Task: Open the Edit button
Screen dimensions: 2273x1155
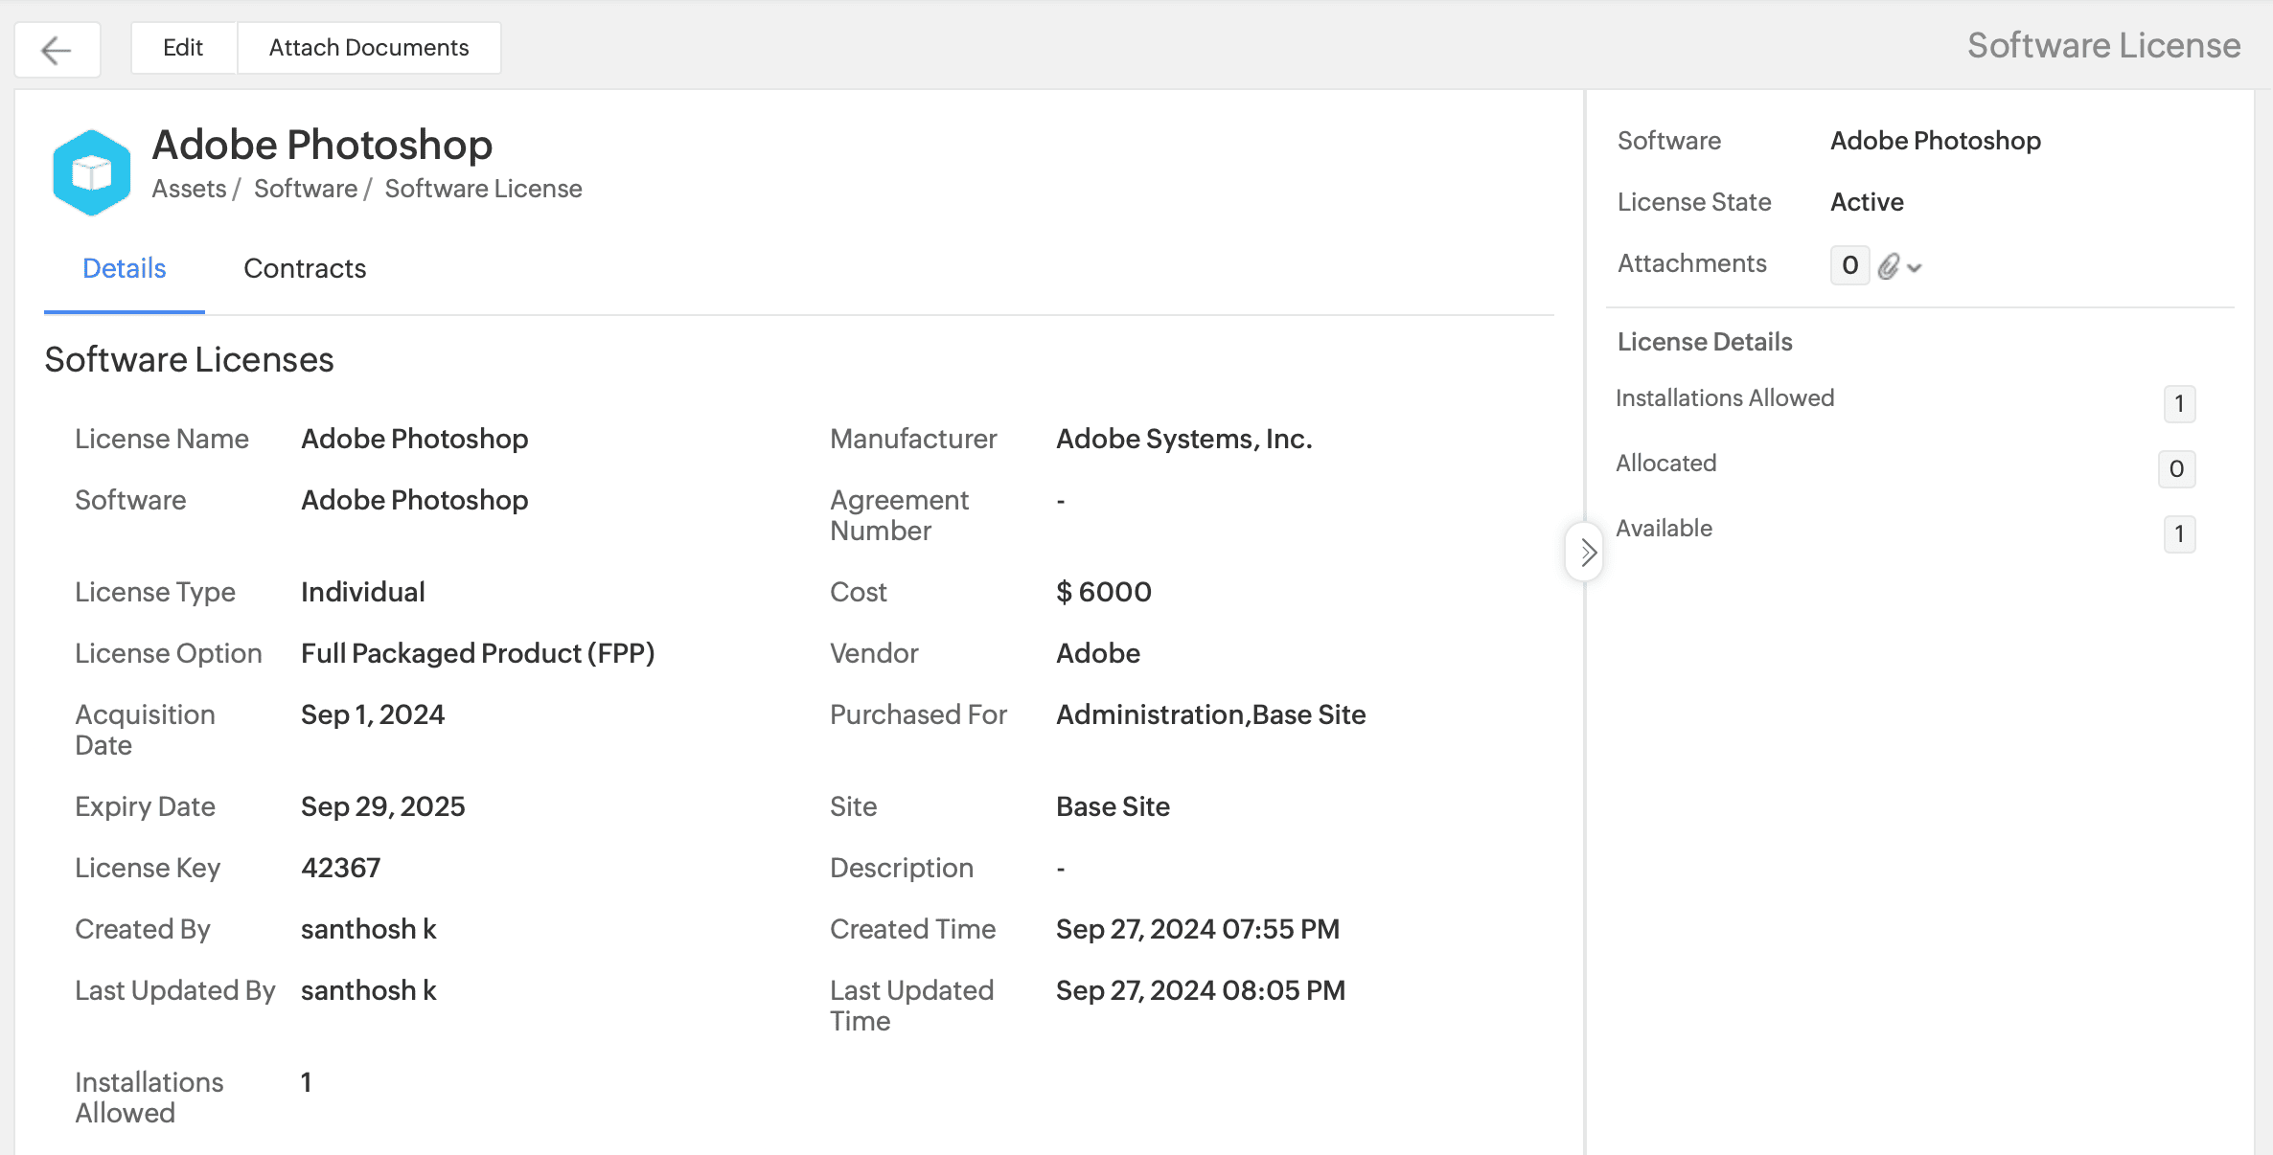Action: click(x=183, y=48)
